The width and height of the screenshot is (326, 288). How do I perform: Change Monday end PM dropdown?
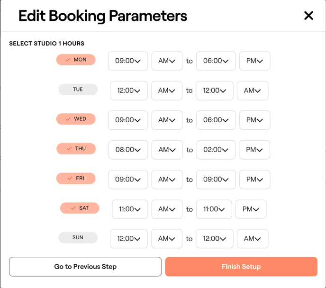254,61
